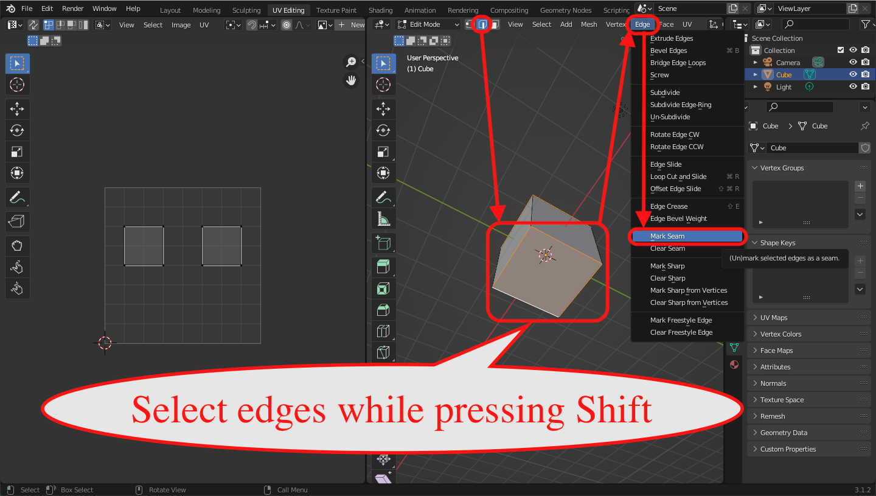Open the Edit Mode dropdown
The width and height of the screenshot is (876, 496).
coord(428,24)
